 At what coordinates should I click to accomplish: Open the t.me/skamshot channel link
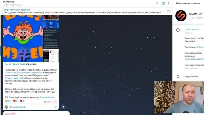point(192,29)
